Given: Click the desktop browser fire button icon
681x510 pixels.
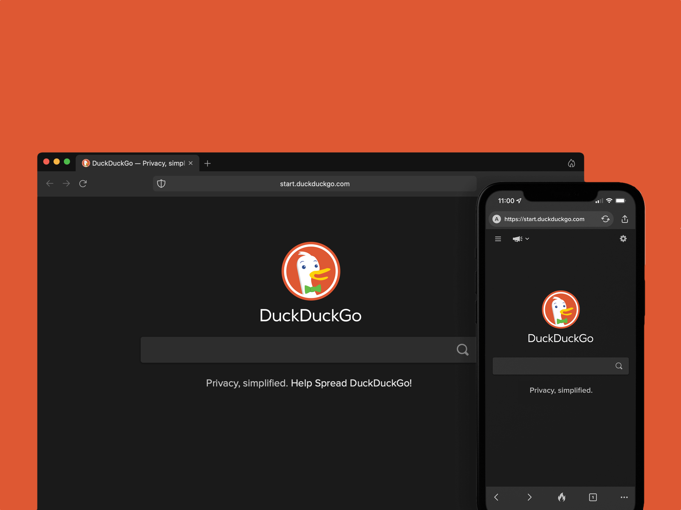Looking at the screenshot, I should (571, 164).
